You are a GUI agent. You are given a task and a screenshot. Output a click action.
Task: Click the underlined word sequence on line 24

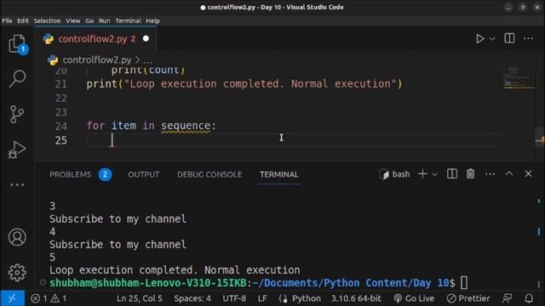pyautogui.click(x=186, y=126)
